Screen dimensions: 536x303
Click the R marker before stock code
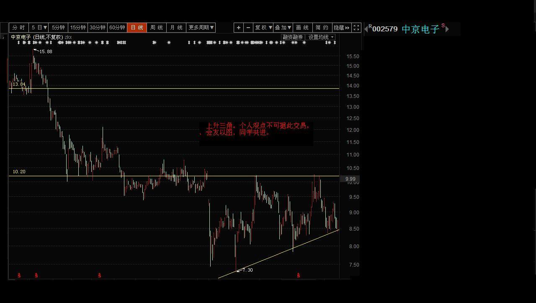click(x=370, y=26)
